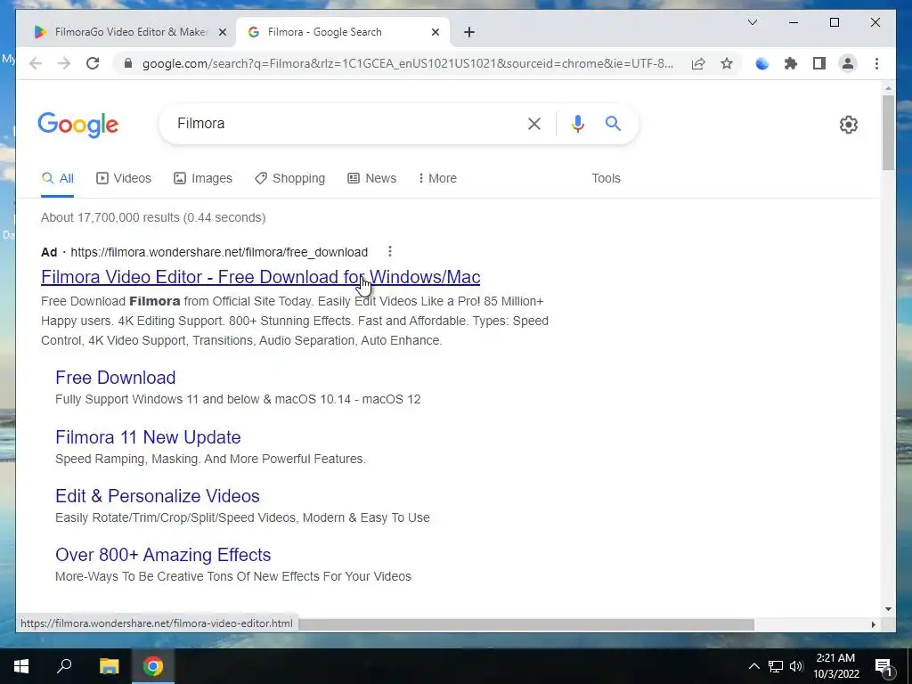This screenshot has height=684, width=912.
Task: Open the volume tray icon
Action: click(796, 666)
